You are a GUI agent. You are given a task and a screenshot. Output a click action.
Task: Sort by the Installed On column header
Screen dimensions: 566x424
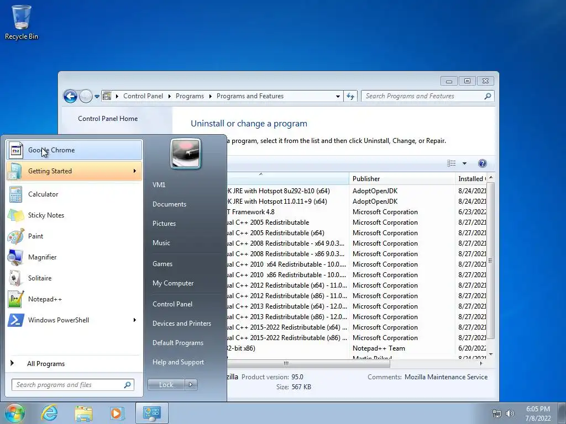click(x=470, y=178)
